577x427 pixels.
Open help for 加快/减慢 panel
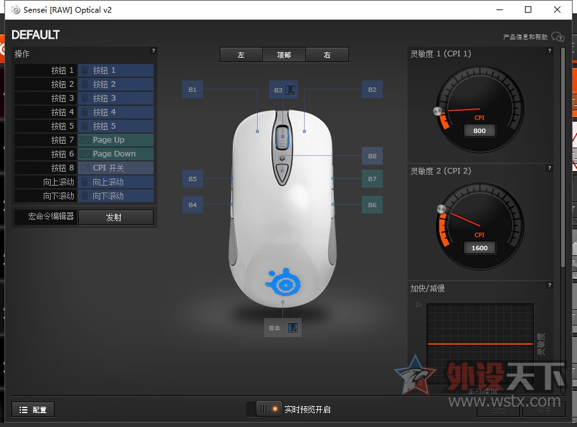tap(550, 285)
